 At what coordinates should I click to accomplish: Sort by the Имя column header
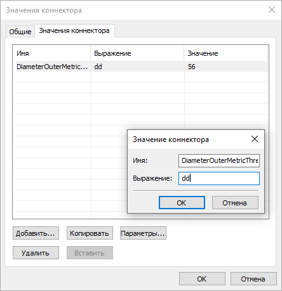[x=52, y=53]
